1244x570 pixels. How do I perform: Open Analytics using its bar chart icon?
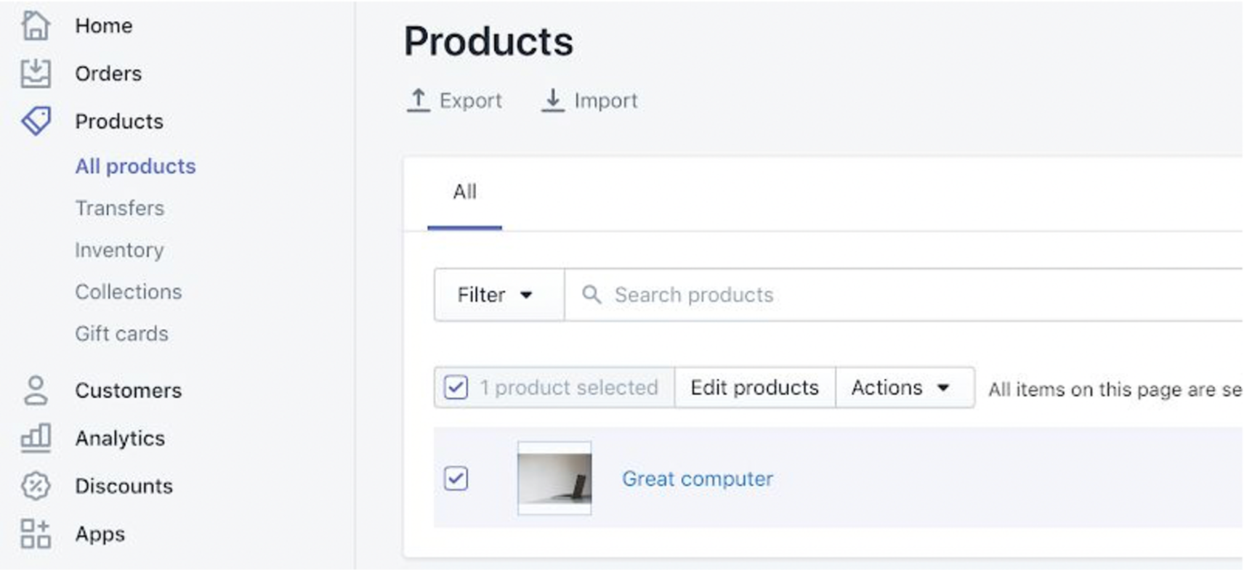[36, 438]
